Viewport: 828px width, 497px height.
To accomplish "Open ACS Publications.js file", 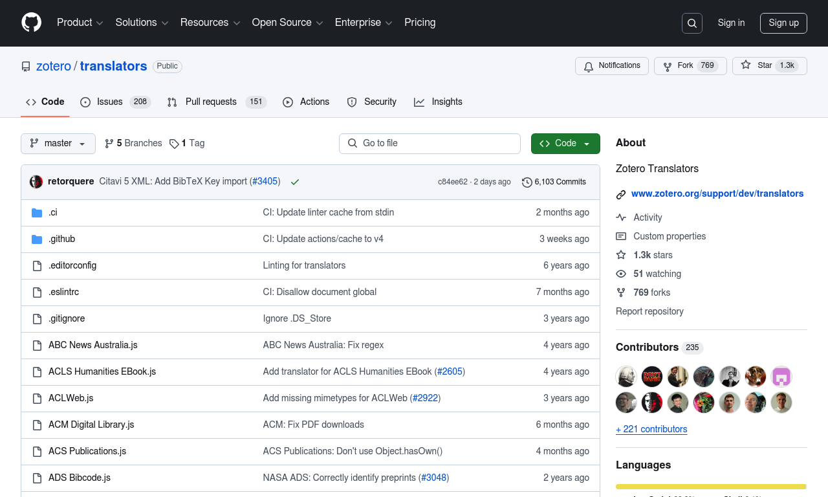I will [87, 451].
